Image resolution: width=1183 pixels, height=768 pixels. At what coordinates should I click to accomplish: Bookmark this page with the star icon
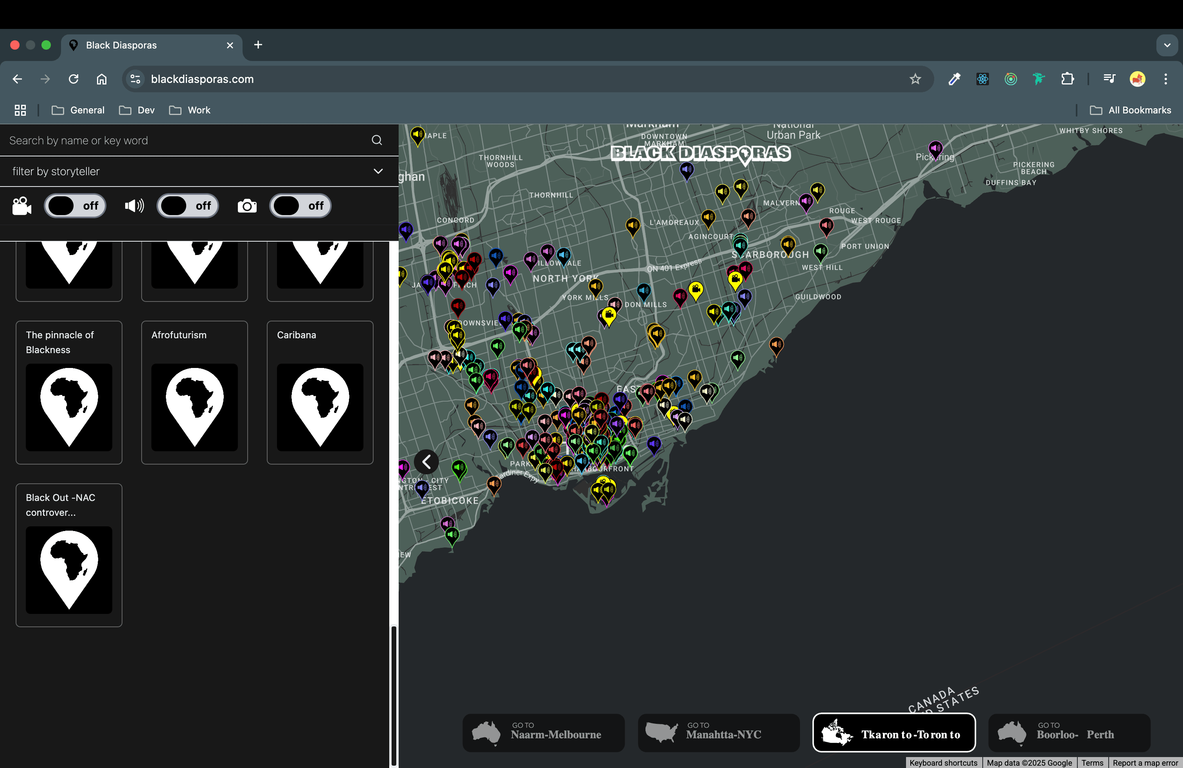point(915,79)
